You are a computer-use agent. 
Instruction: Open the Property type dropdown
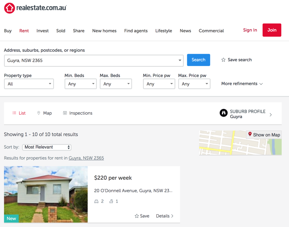[x=29, y=84]
